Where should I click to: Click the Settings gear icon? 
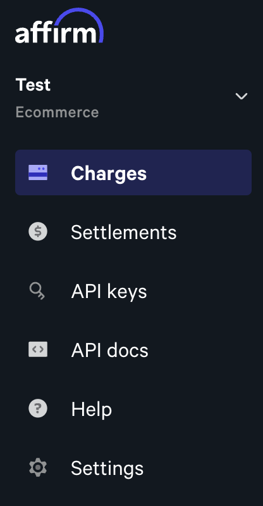(x=38, y=467)
